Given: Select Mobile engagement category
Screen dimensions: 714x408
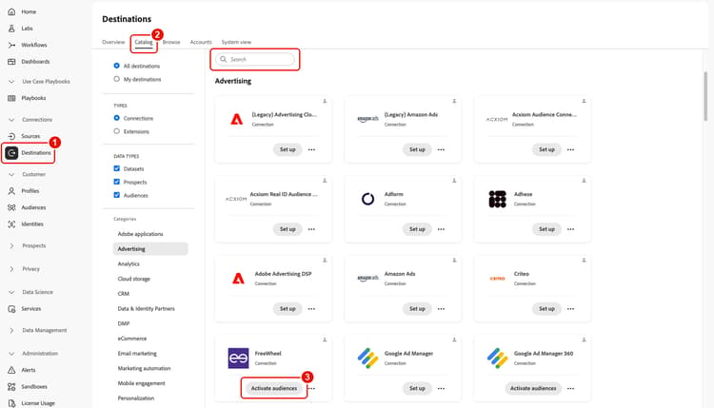Looking at the screenshot, I should 141,383.
